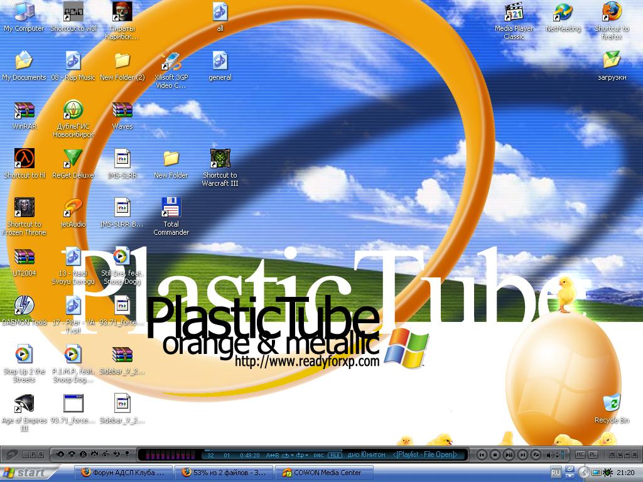Select the WinRAR desktop shortcut
This screenshot has height=482, width=643.
[x=24, y=115]
